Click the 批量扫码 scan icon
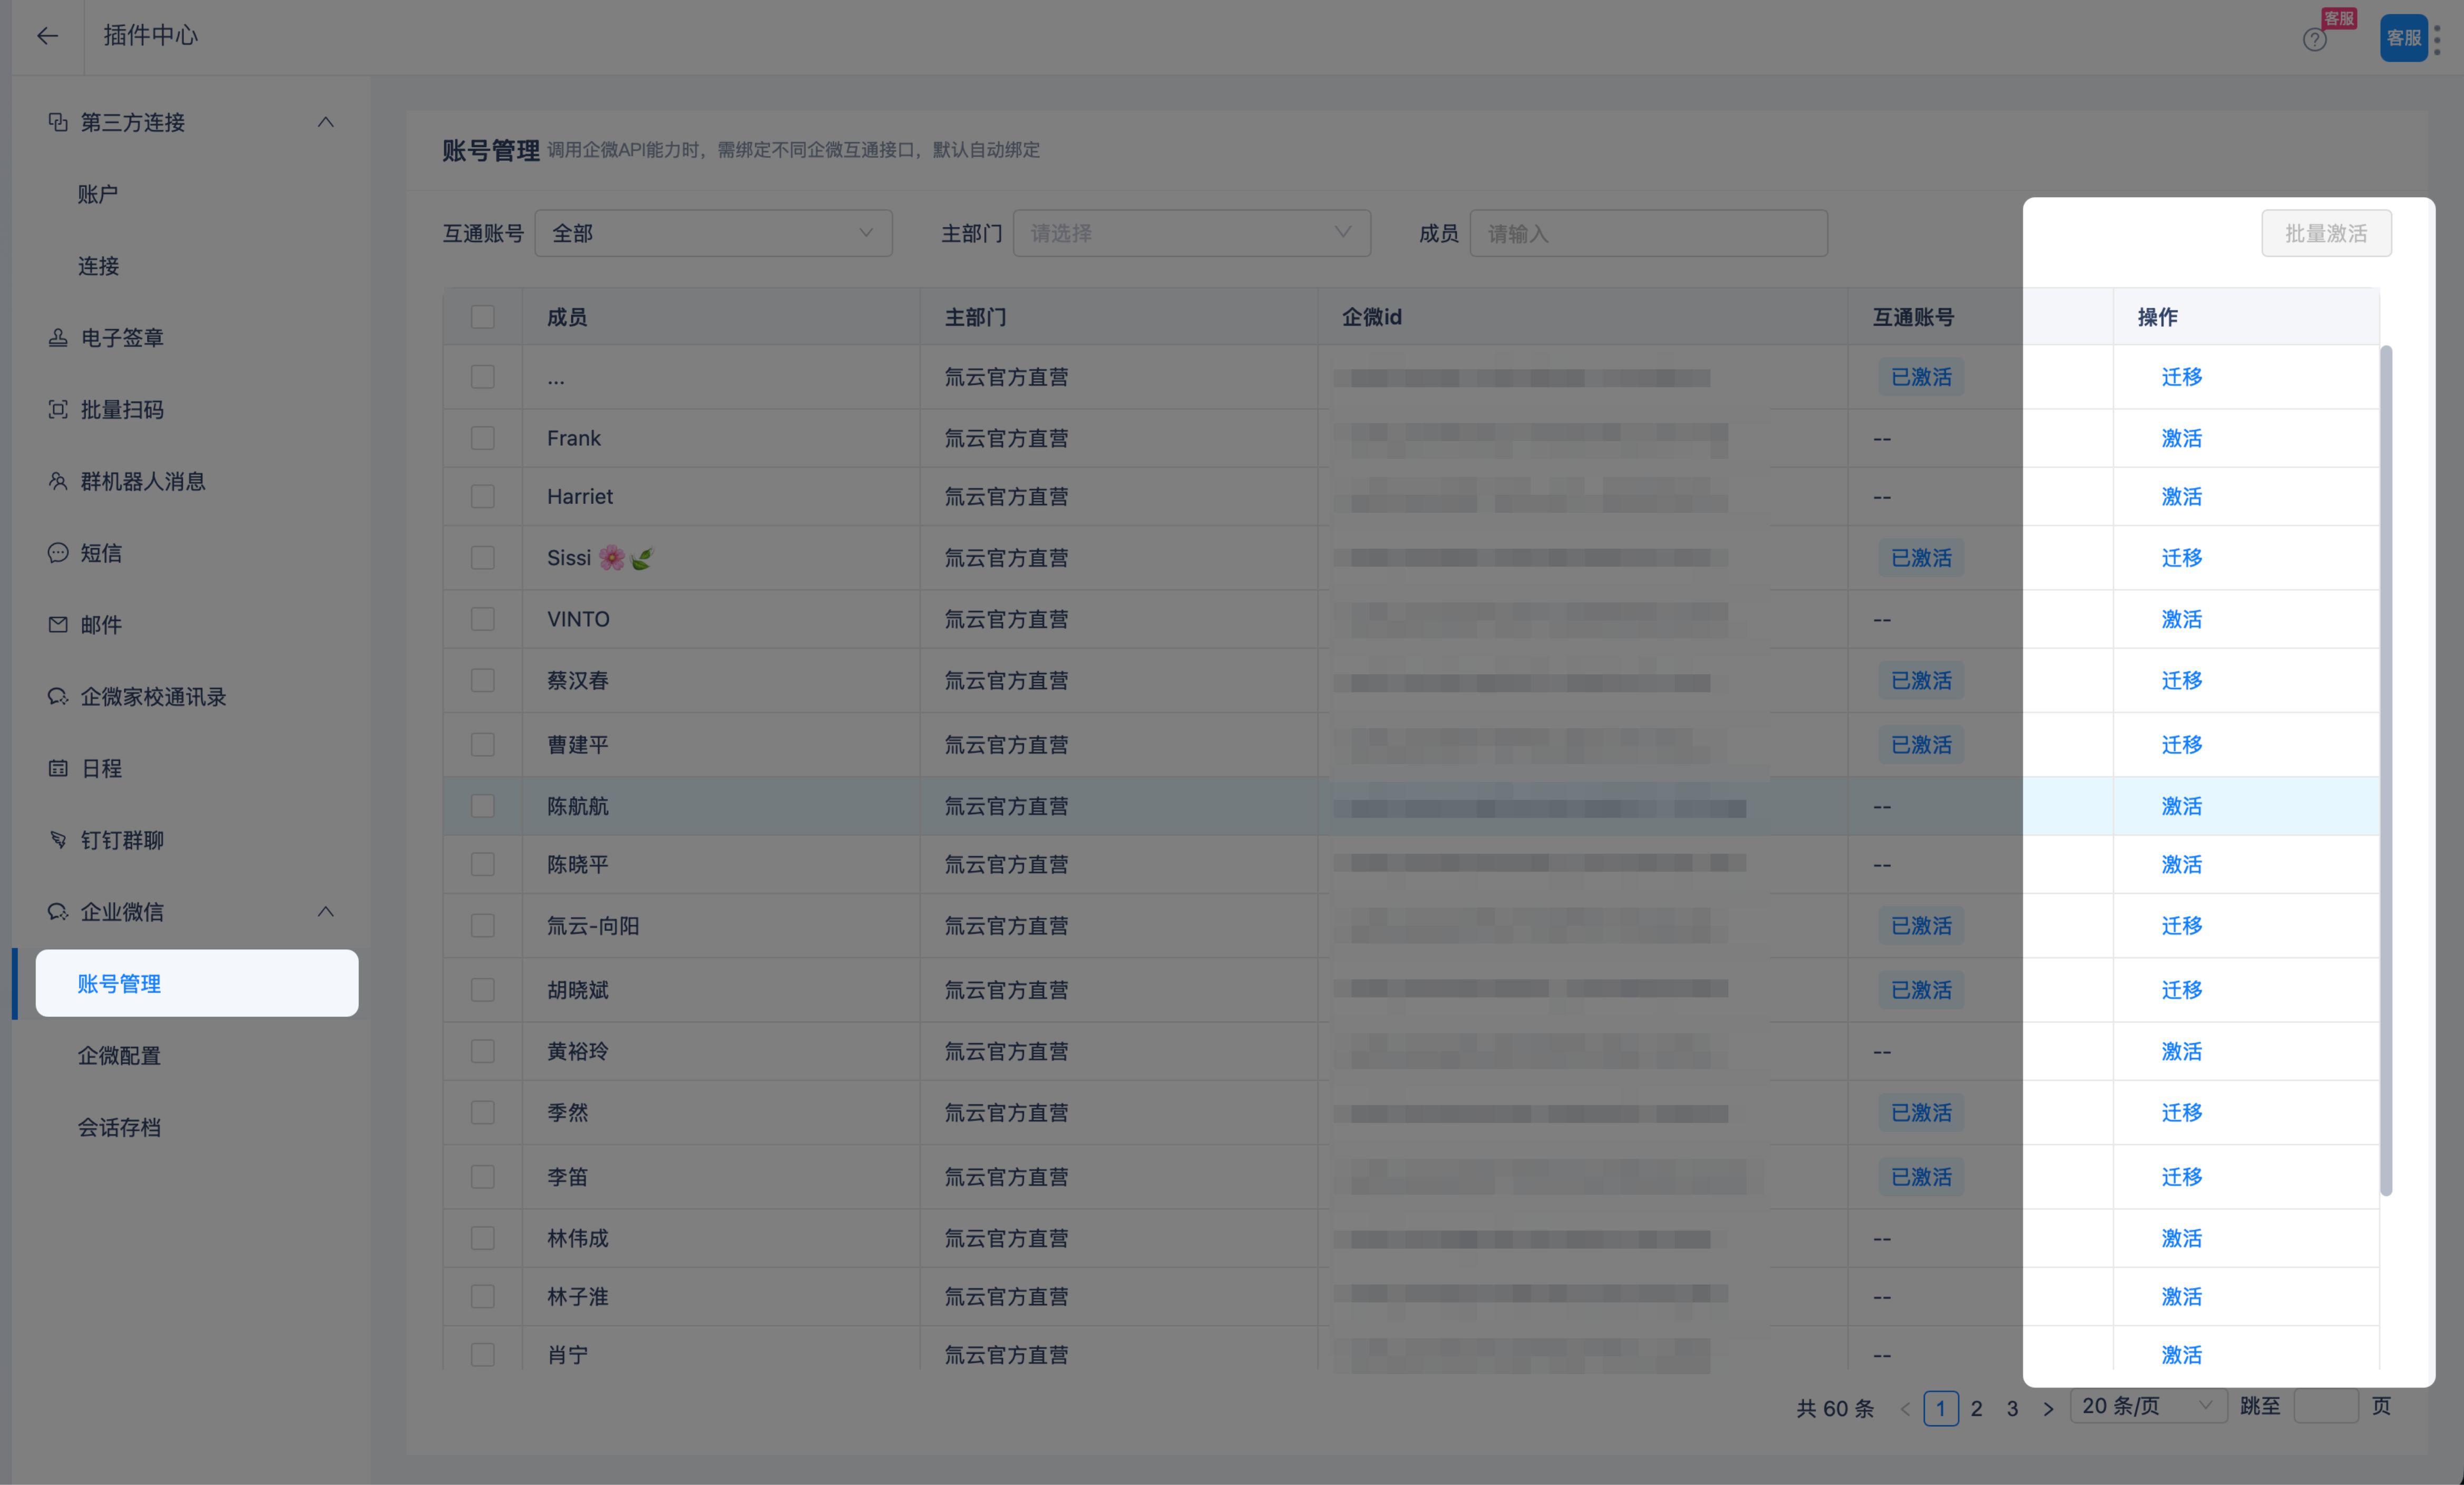This screenshot has width=2464, height=1485. point(58,410)
